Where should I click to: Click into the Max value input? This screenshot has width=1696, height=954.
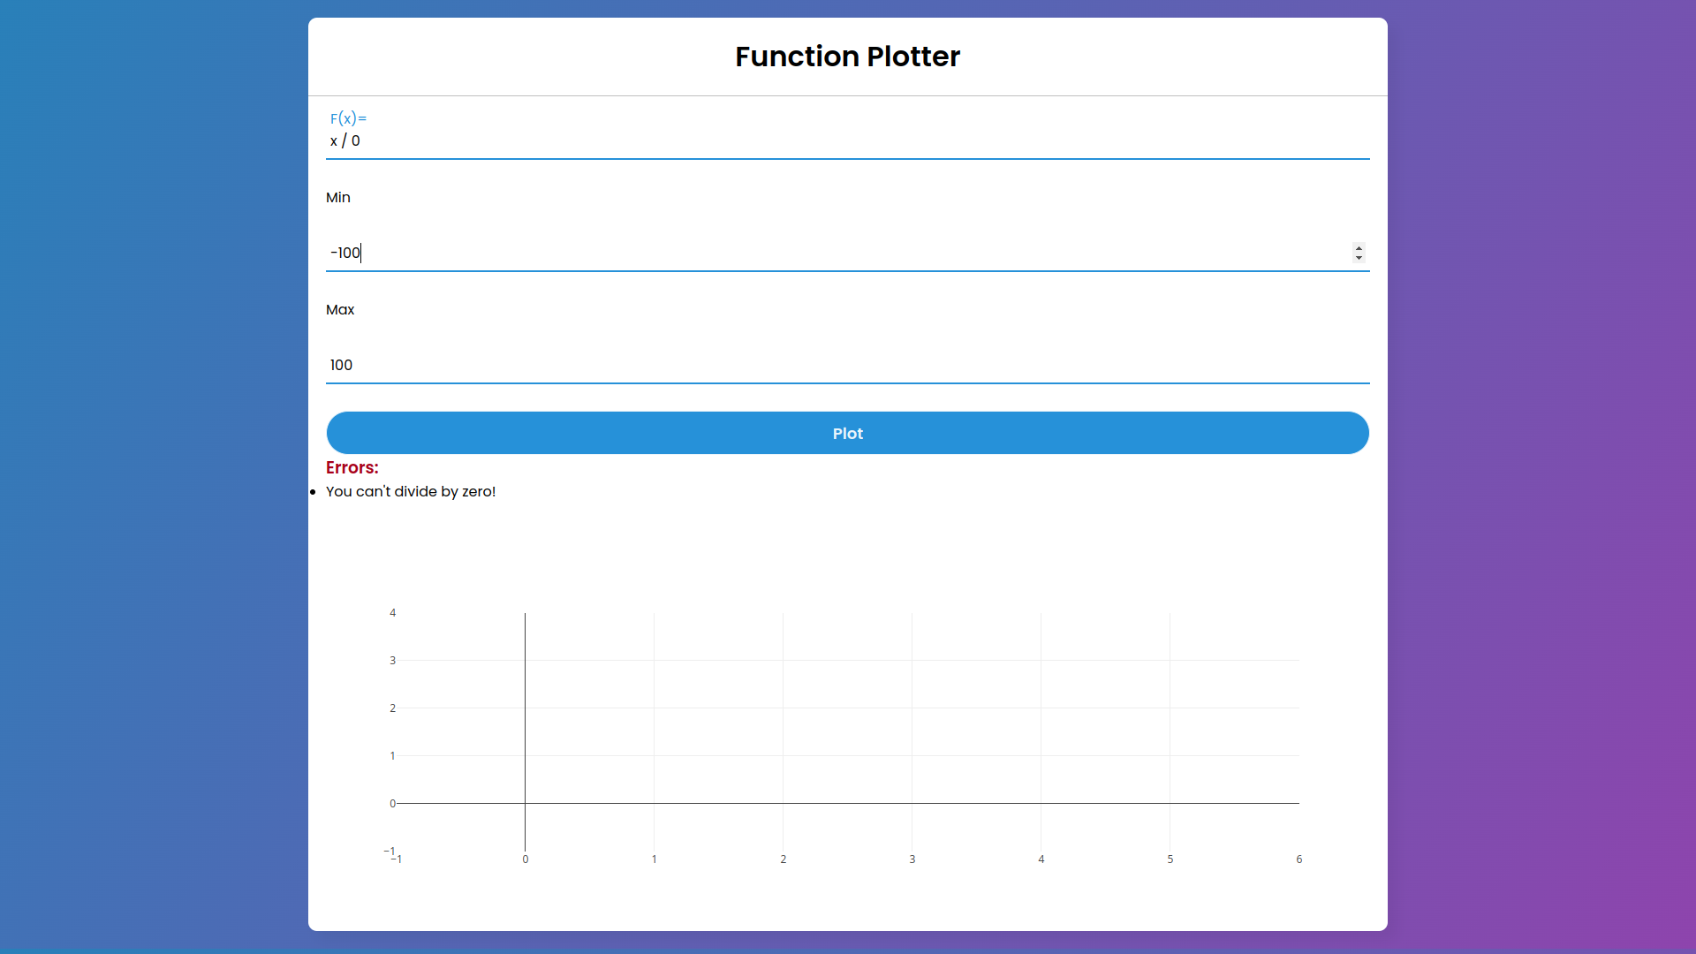(x=846, y=366)
